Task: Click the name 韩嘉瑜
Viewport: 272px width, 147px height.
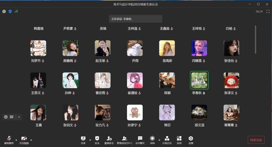Action: click(39, 28)
